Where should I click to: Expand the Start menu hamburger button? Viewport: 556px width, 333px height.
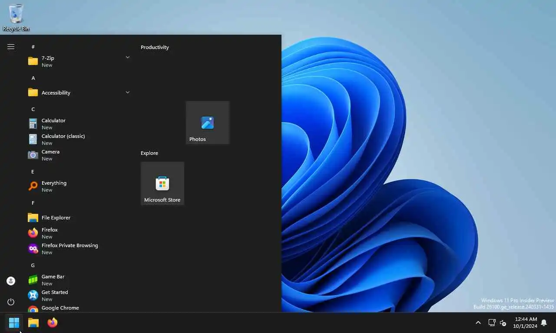11,47
